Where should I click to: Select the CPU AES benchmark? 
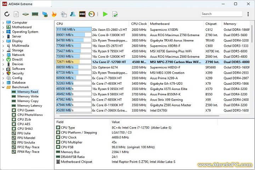(x=24, y=124)
